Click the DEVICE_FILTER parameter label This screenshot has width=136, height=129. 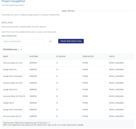[x=7, y=23]
